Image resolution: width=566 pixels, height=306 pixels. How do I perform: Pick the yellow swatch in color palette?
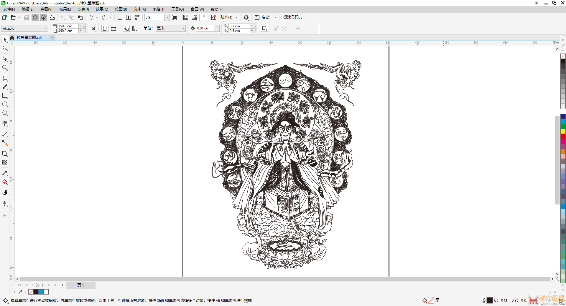click(563, 131)
